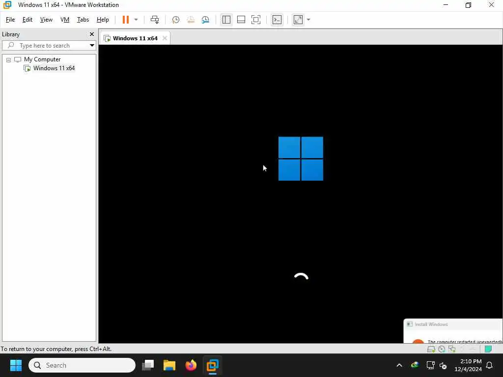Expand the stretch guest dropdown arrow
Viewport: 503px width, 377px height.
point(308,20)
